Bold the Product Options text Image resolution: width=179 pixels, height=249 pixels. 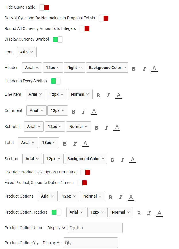click(x=111, y=197)
